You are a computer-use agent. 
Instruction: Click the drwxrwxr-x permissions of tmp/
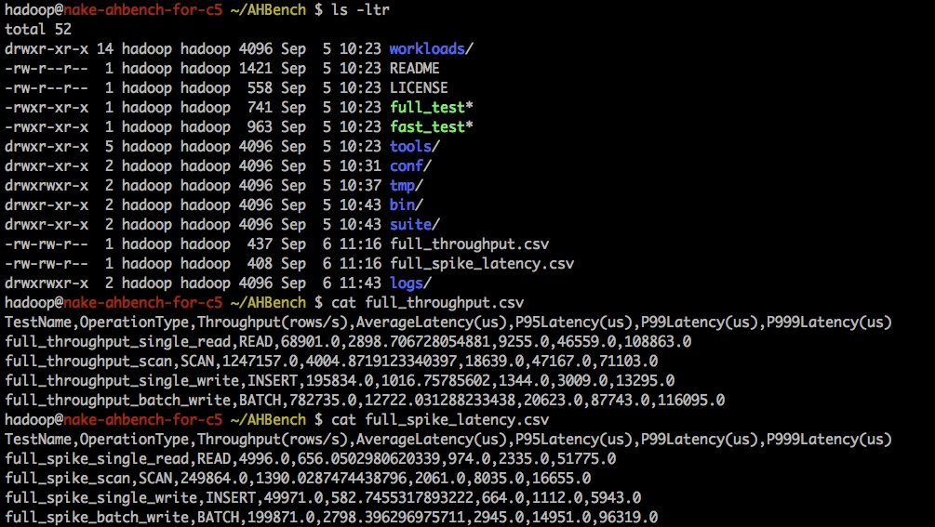coord(47,185)
